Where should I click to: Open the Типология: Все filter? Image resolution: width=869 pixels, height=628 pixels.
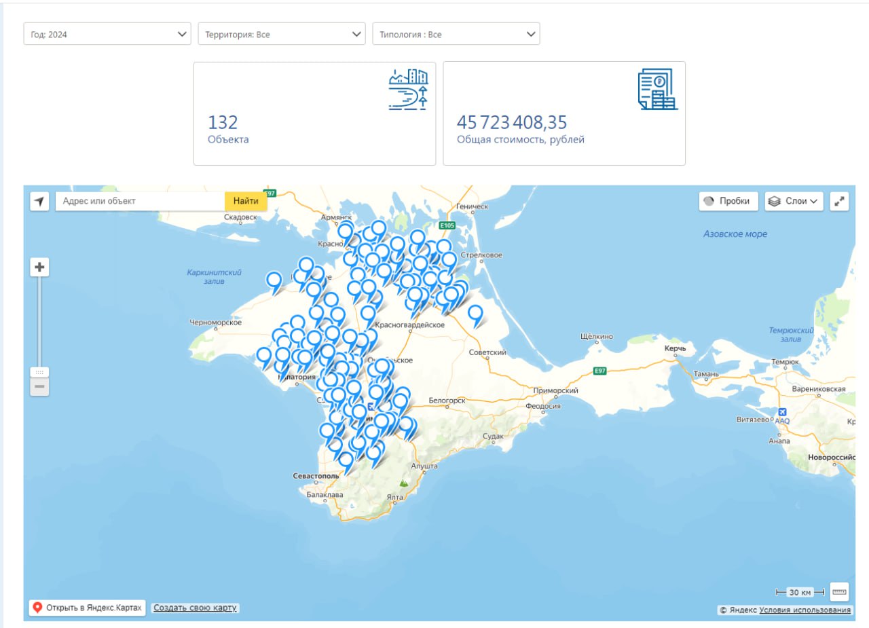pos(456,34)
